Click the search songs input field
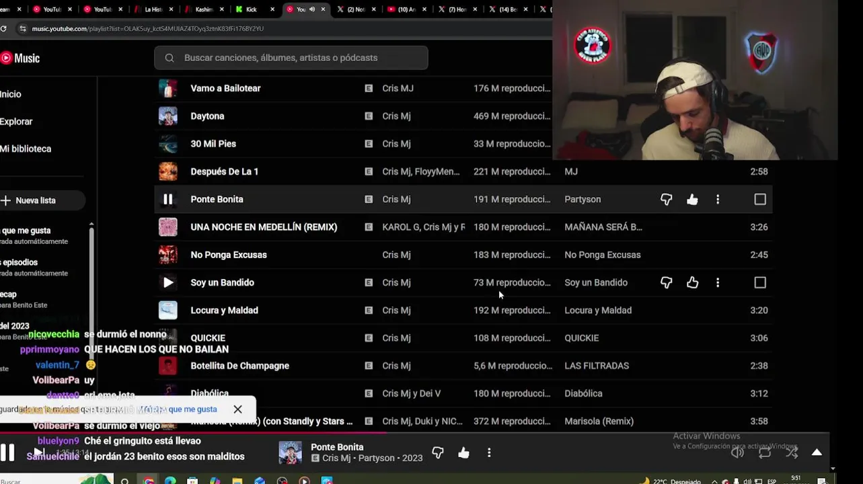863x484 pixels. pos(291,58)
